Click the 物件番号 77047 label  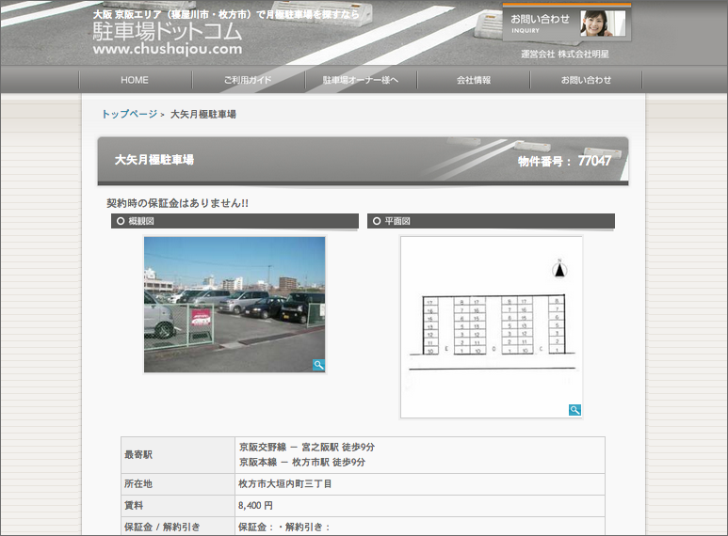(x=564, y=161)
